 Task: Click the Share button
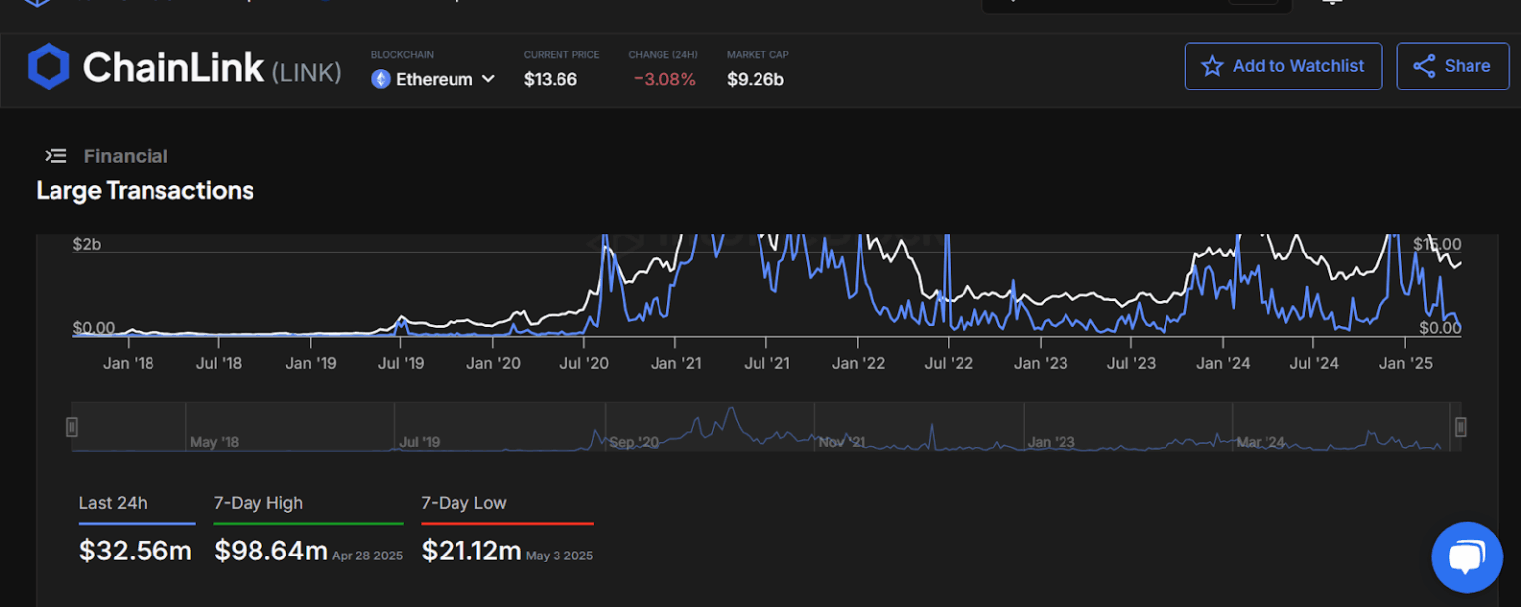pyautogui.click(x=1453, y=66)
